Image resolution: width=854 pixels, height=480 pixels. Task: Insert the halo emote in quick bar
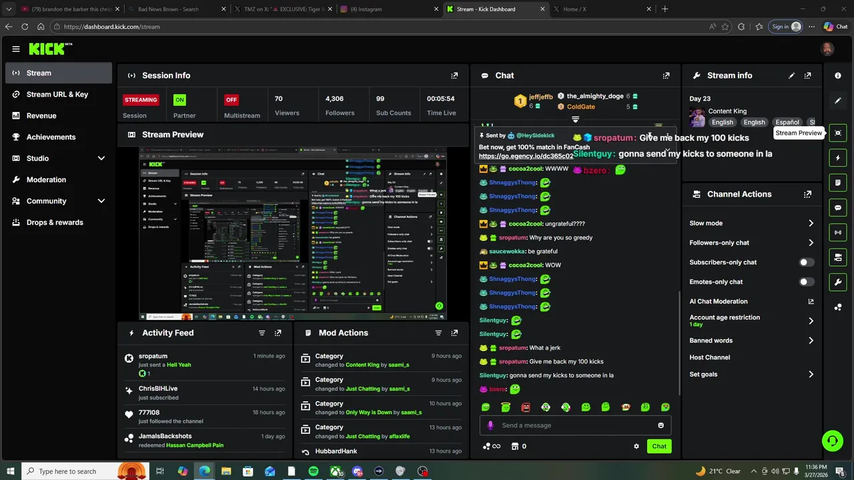click(506, 407)
